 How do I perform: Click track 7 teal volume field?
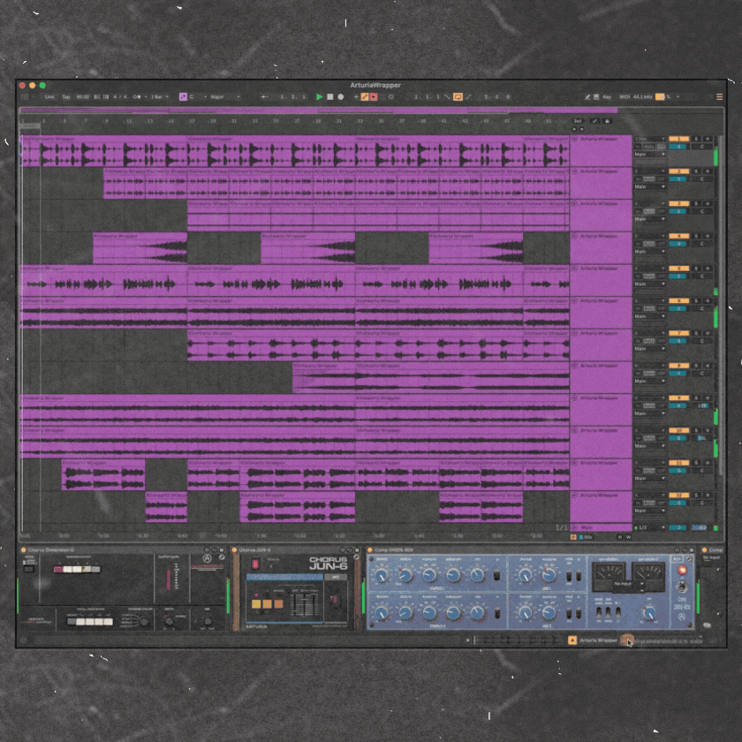[678, 341]
